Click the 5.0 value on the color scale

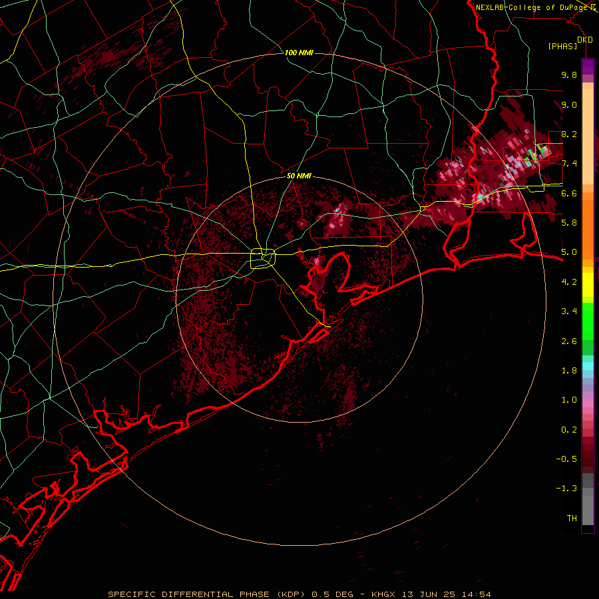(x=569, y=252)
